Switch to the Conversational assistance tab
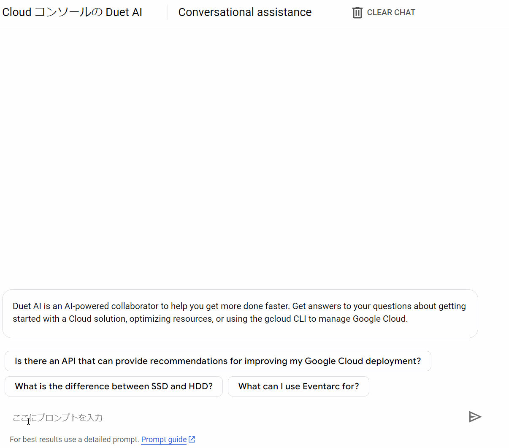Screen dimensions: 509x448 click(x=245, y=12)
